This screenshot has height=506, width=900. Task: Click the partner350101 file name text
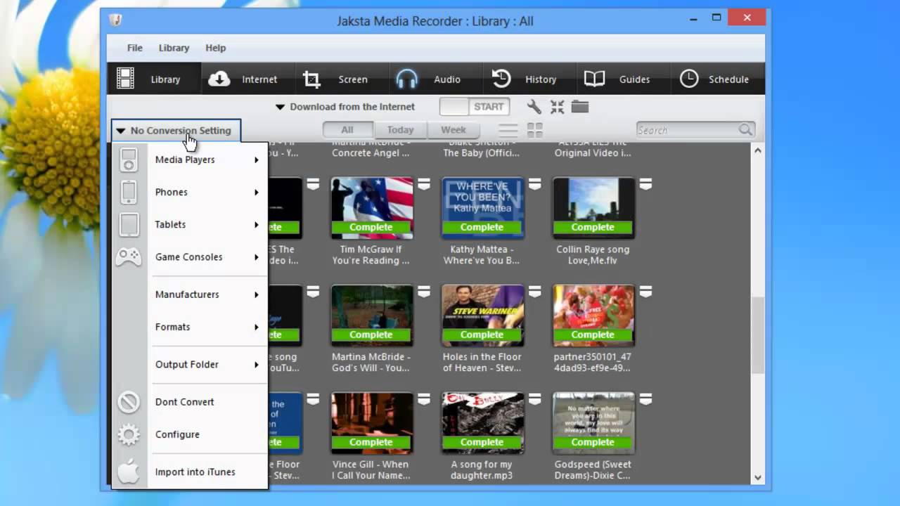point(593,363)
